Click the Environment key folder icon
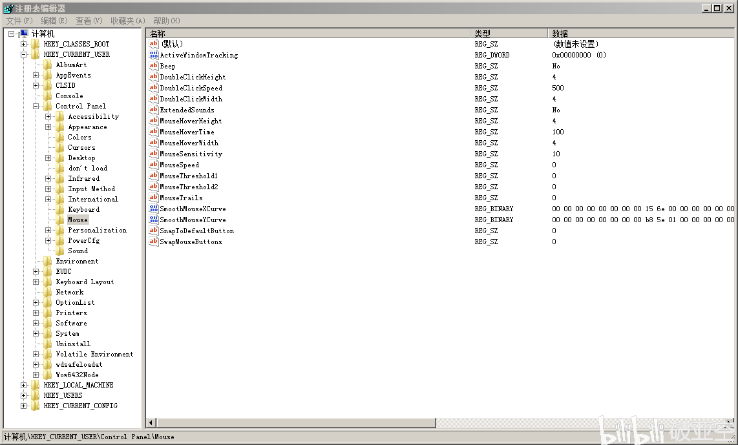This screenshot has width=738, height=445. click(48, 262)
